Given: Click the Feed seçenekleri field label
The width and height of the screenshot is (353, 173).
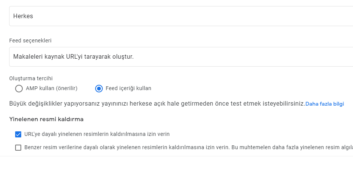Looking at the screenshot, I should click(30, 41).
